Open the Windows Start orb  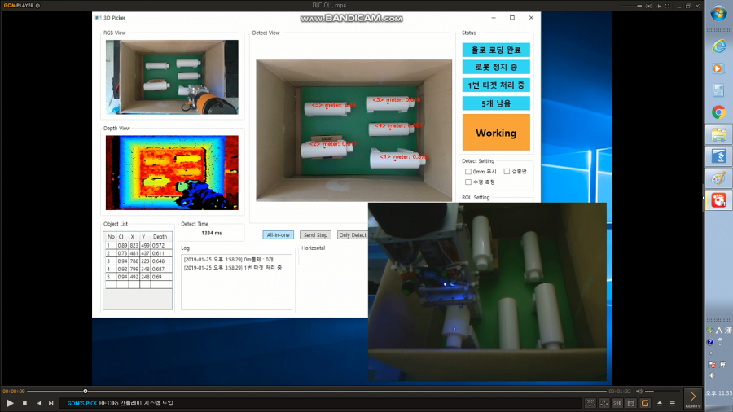click(718, 13)
